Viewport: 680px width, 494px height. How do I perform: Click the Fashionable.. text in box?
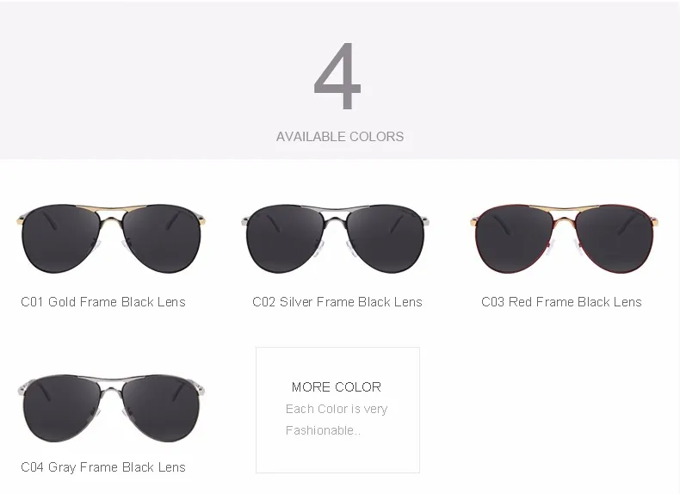click(x=323, y=430)
